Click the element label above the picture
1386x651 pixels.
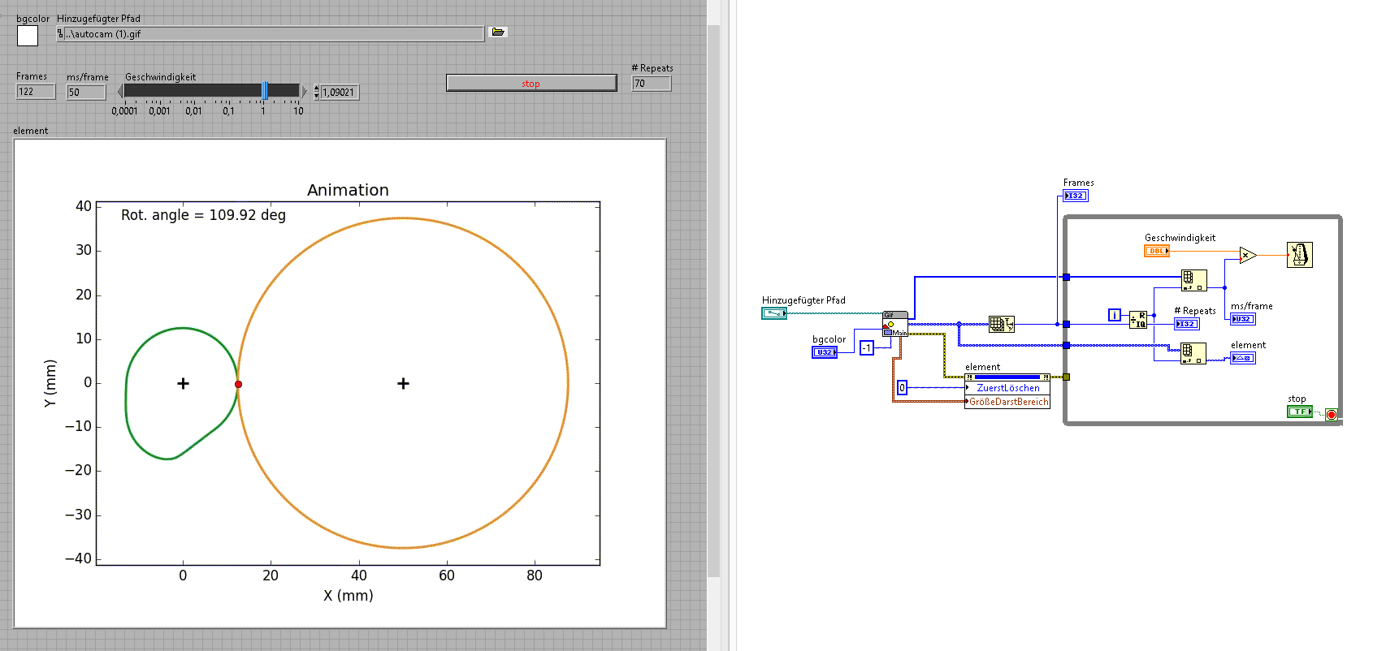tap(31, 131)
